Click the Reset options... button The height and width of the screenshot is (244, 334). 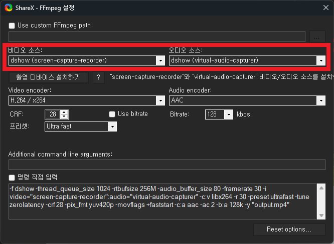[289, 229]
